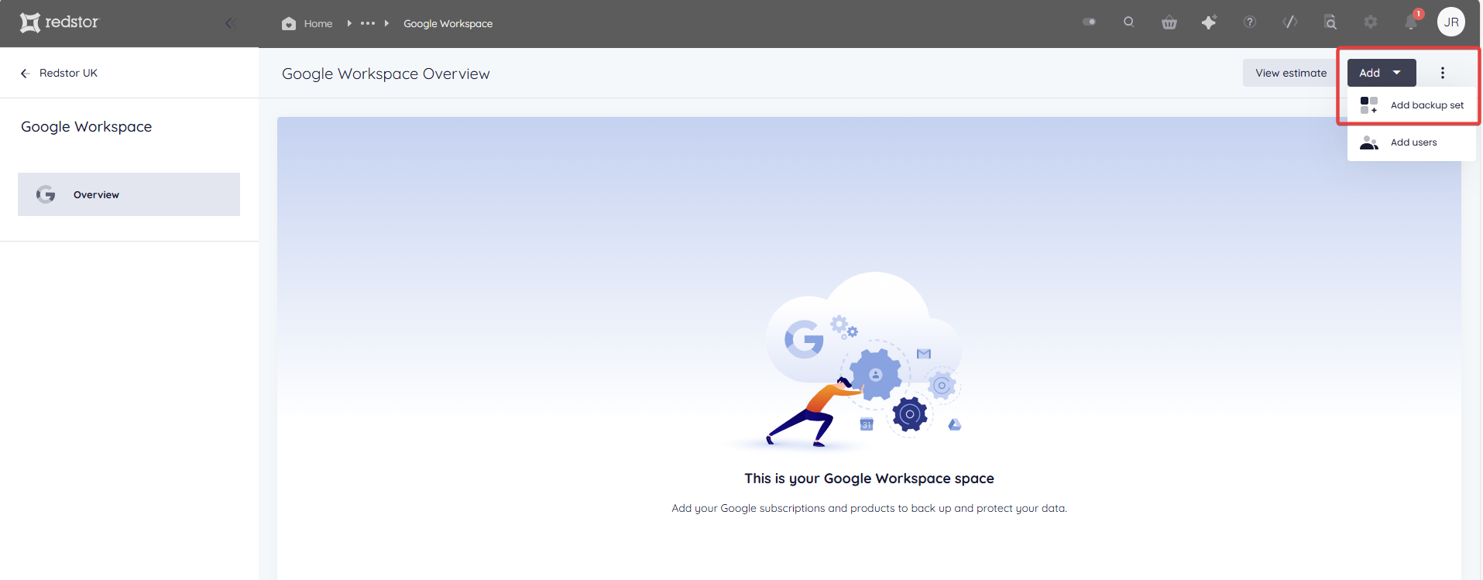Click the sparkle AI icon
The width and height of the screenshot is (1483, 580).
1209,22
